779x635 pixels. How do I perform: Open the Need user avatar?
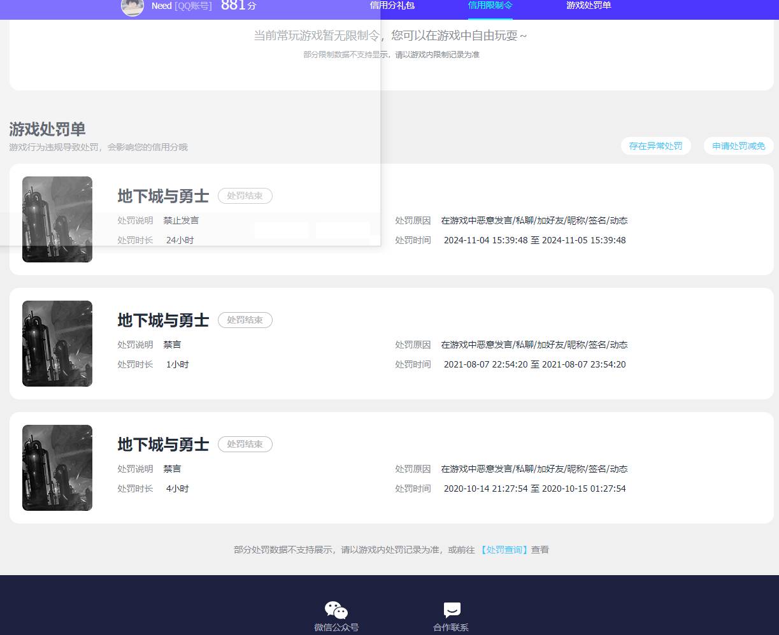pyautogui.click(x=132, y=8)
